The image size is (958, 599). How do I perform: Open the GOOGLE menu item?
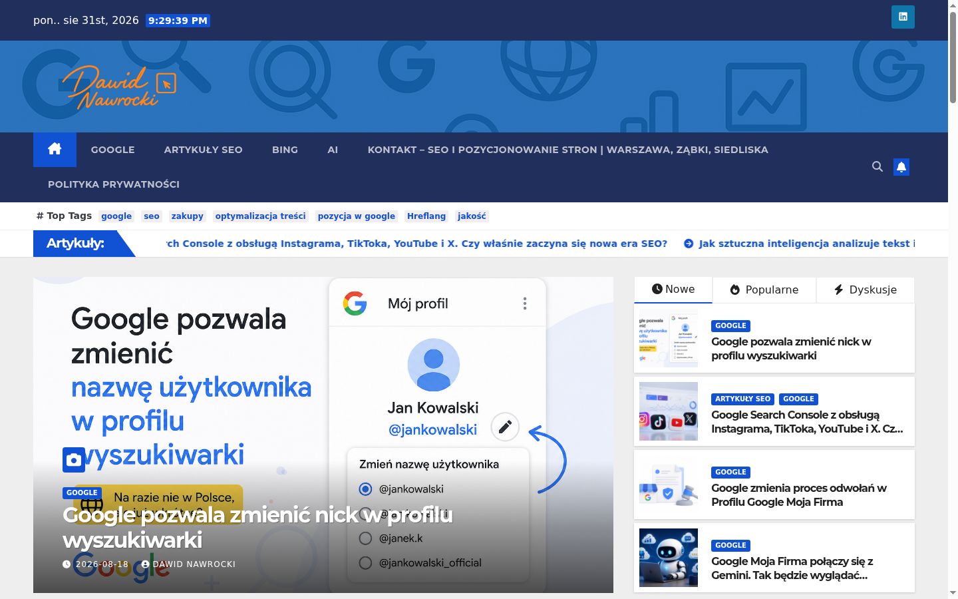click(112, 150)
